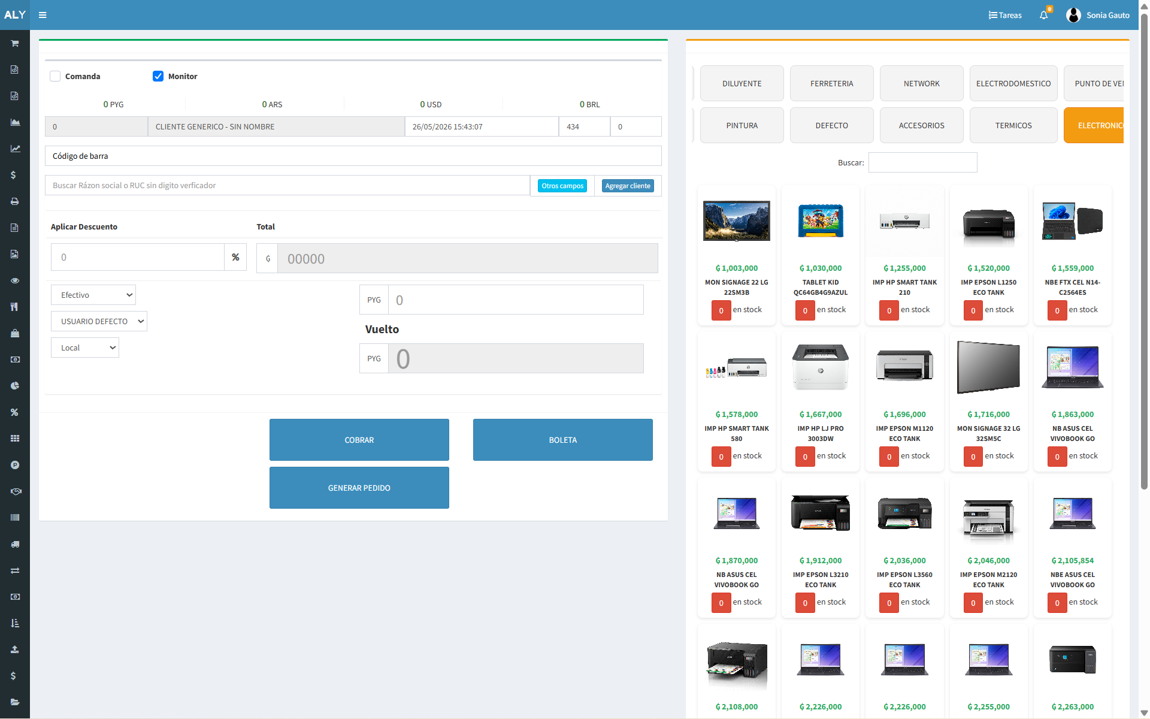1150x719 pixels.
Task: Open the fork and knife sidebar icon
Action: tap(15, 307)
